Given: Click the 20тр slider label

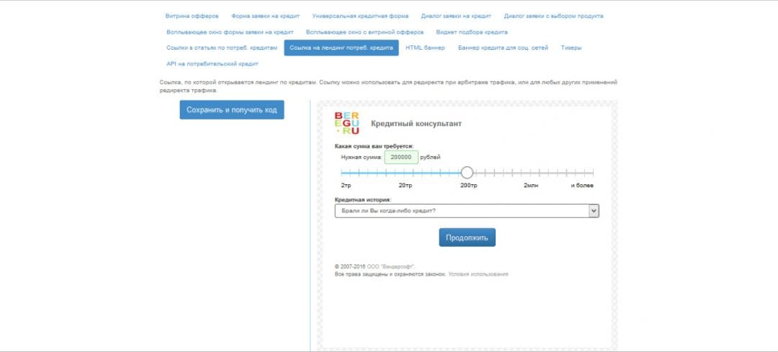Looking at the screenshot, I should click(x=406, y=186).
